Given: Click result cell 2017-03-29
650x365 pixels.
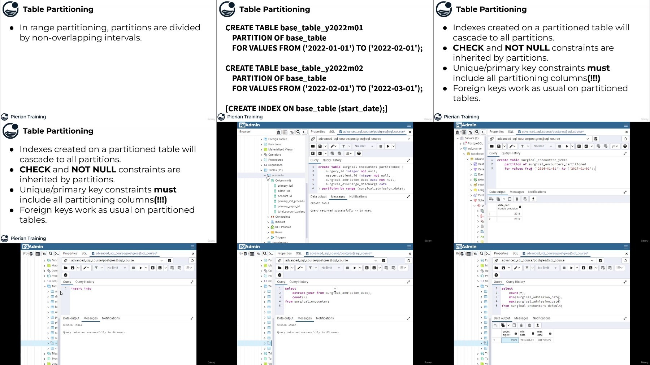Looking at the screenshot, I should point(544,340).
